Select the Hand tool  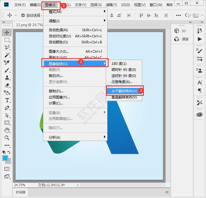point(7,130)
